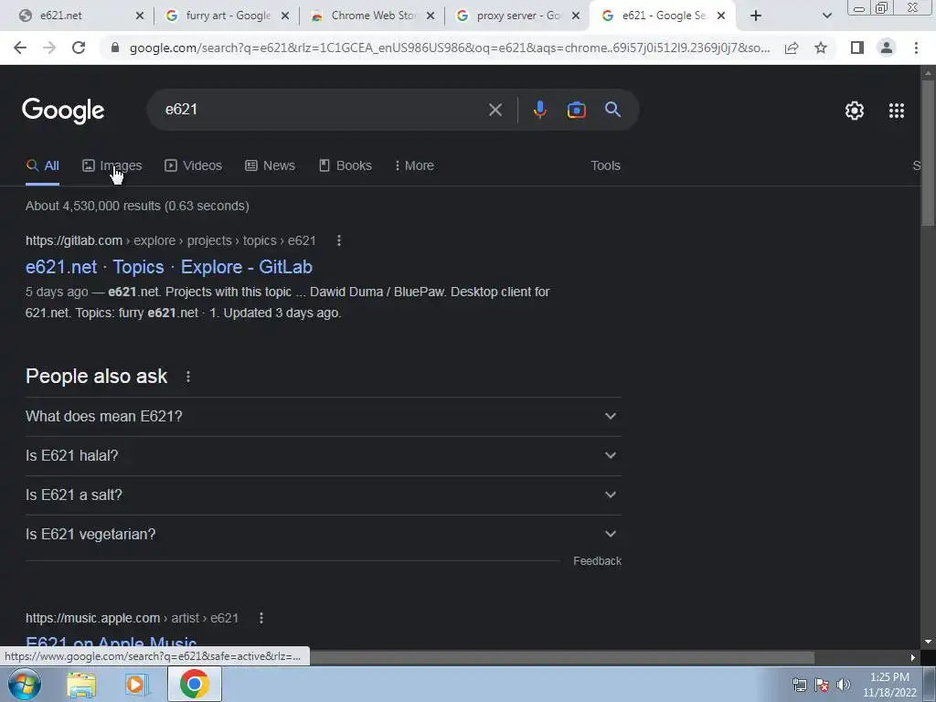The image size is (936, 702).
Task: Click the Action Center flag icon
Action: [822, 685]
